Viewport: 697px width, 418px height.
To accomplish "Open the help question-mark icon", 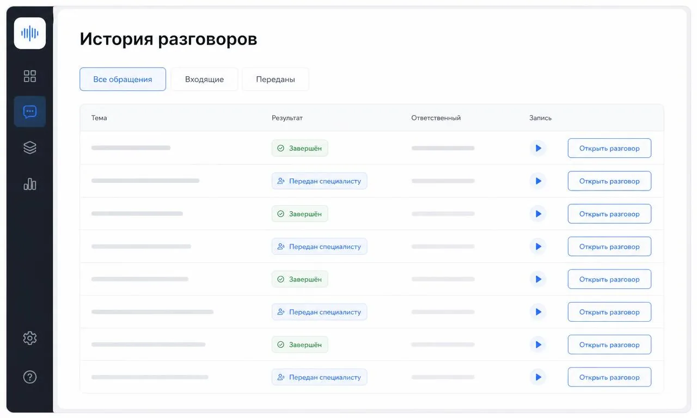I will (30, 377).
